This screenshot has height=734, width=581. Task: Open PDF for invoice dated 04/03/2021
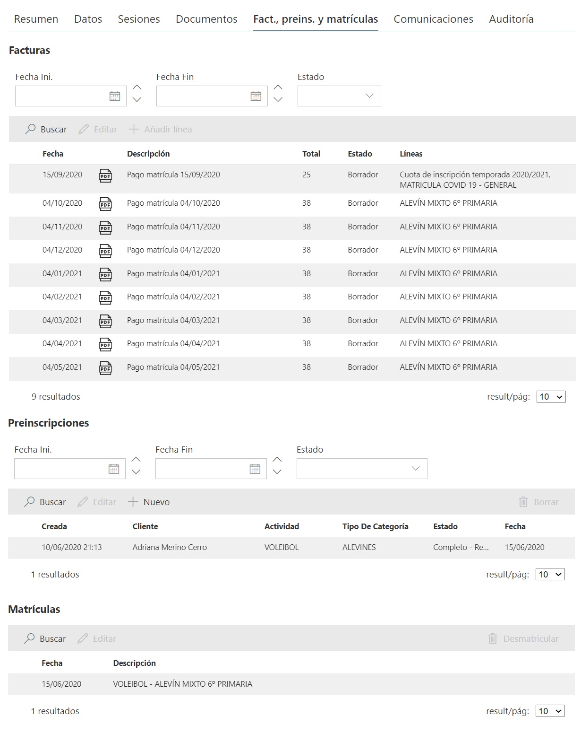(105, 321)
